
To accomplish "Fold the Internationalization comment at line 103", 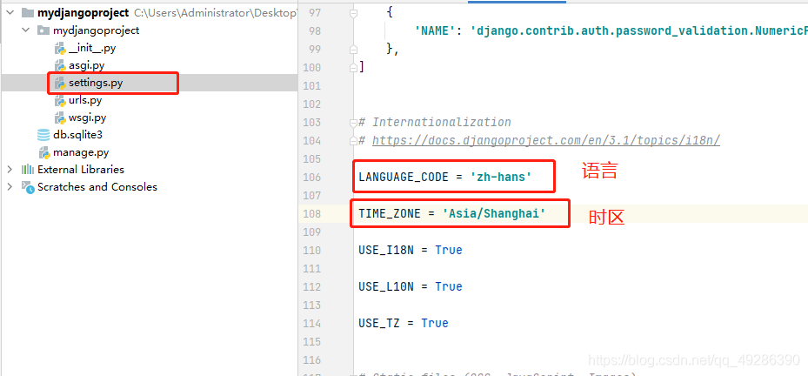I will pos(353,123).
